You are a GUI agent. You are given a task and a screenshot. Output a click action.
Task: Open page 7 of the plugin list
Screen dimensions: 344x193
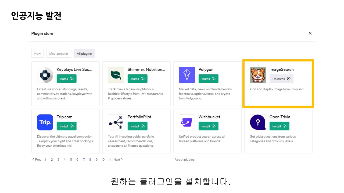[84, 159]
